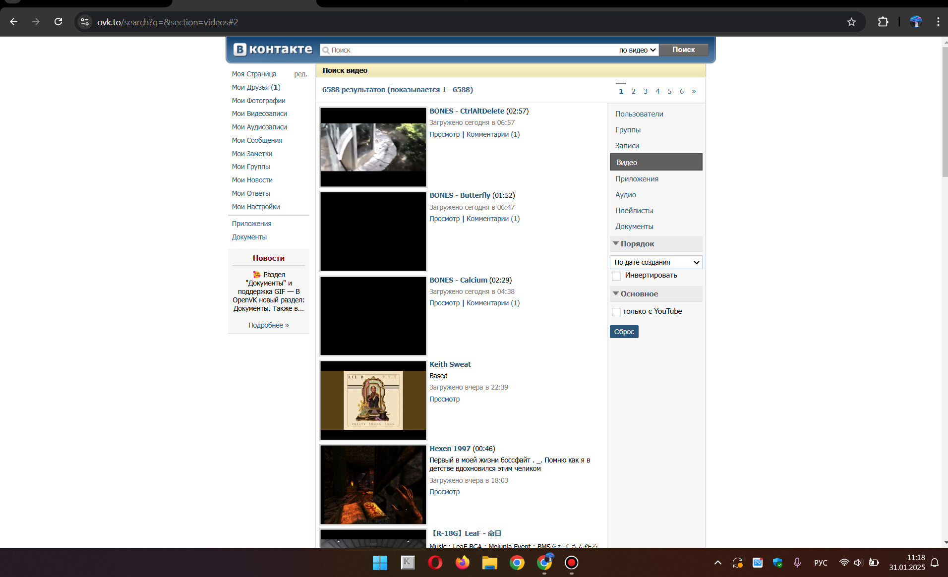The height and width of the screenshot is (577, 948).
Task: Enable только с YouTube checkbox
Action: tap(616, 312)
